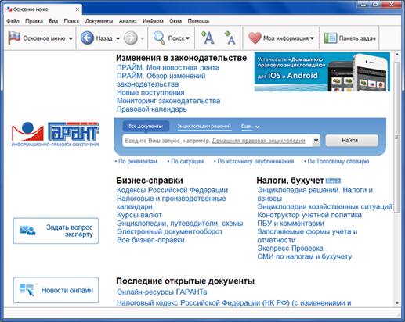Decrease font size with the smaller A icon
This screenshot has width=405, height=322.
[230, 38]
